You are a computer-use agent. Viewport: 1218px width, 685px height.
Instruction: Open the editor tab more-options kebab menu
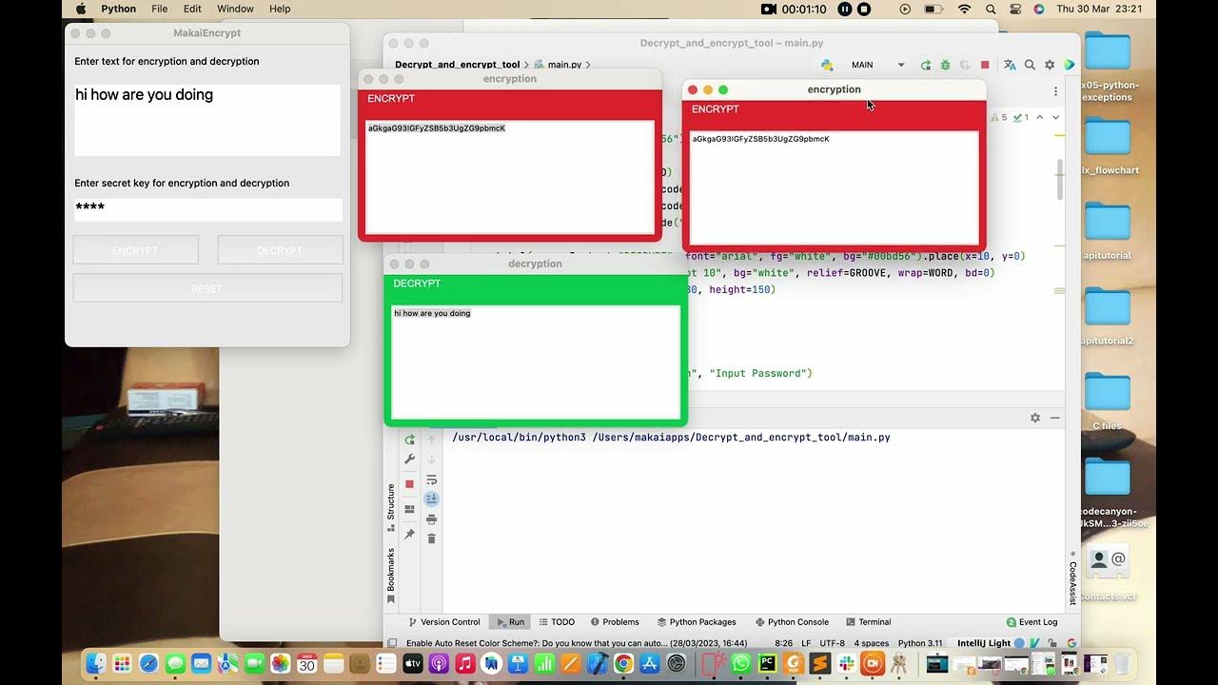1055,91
